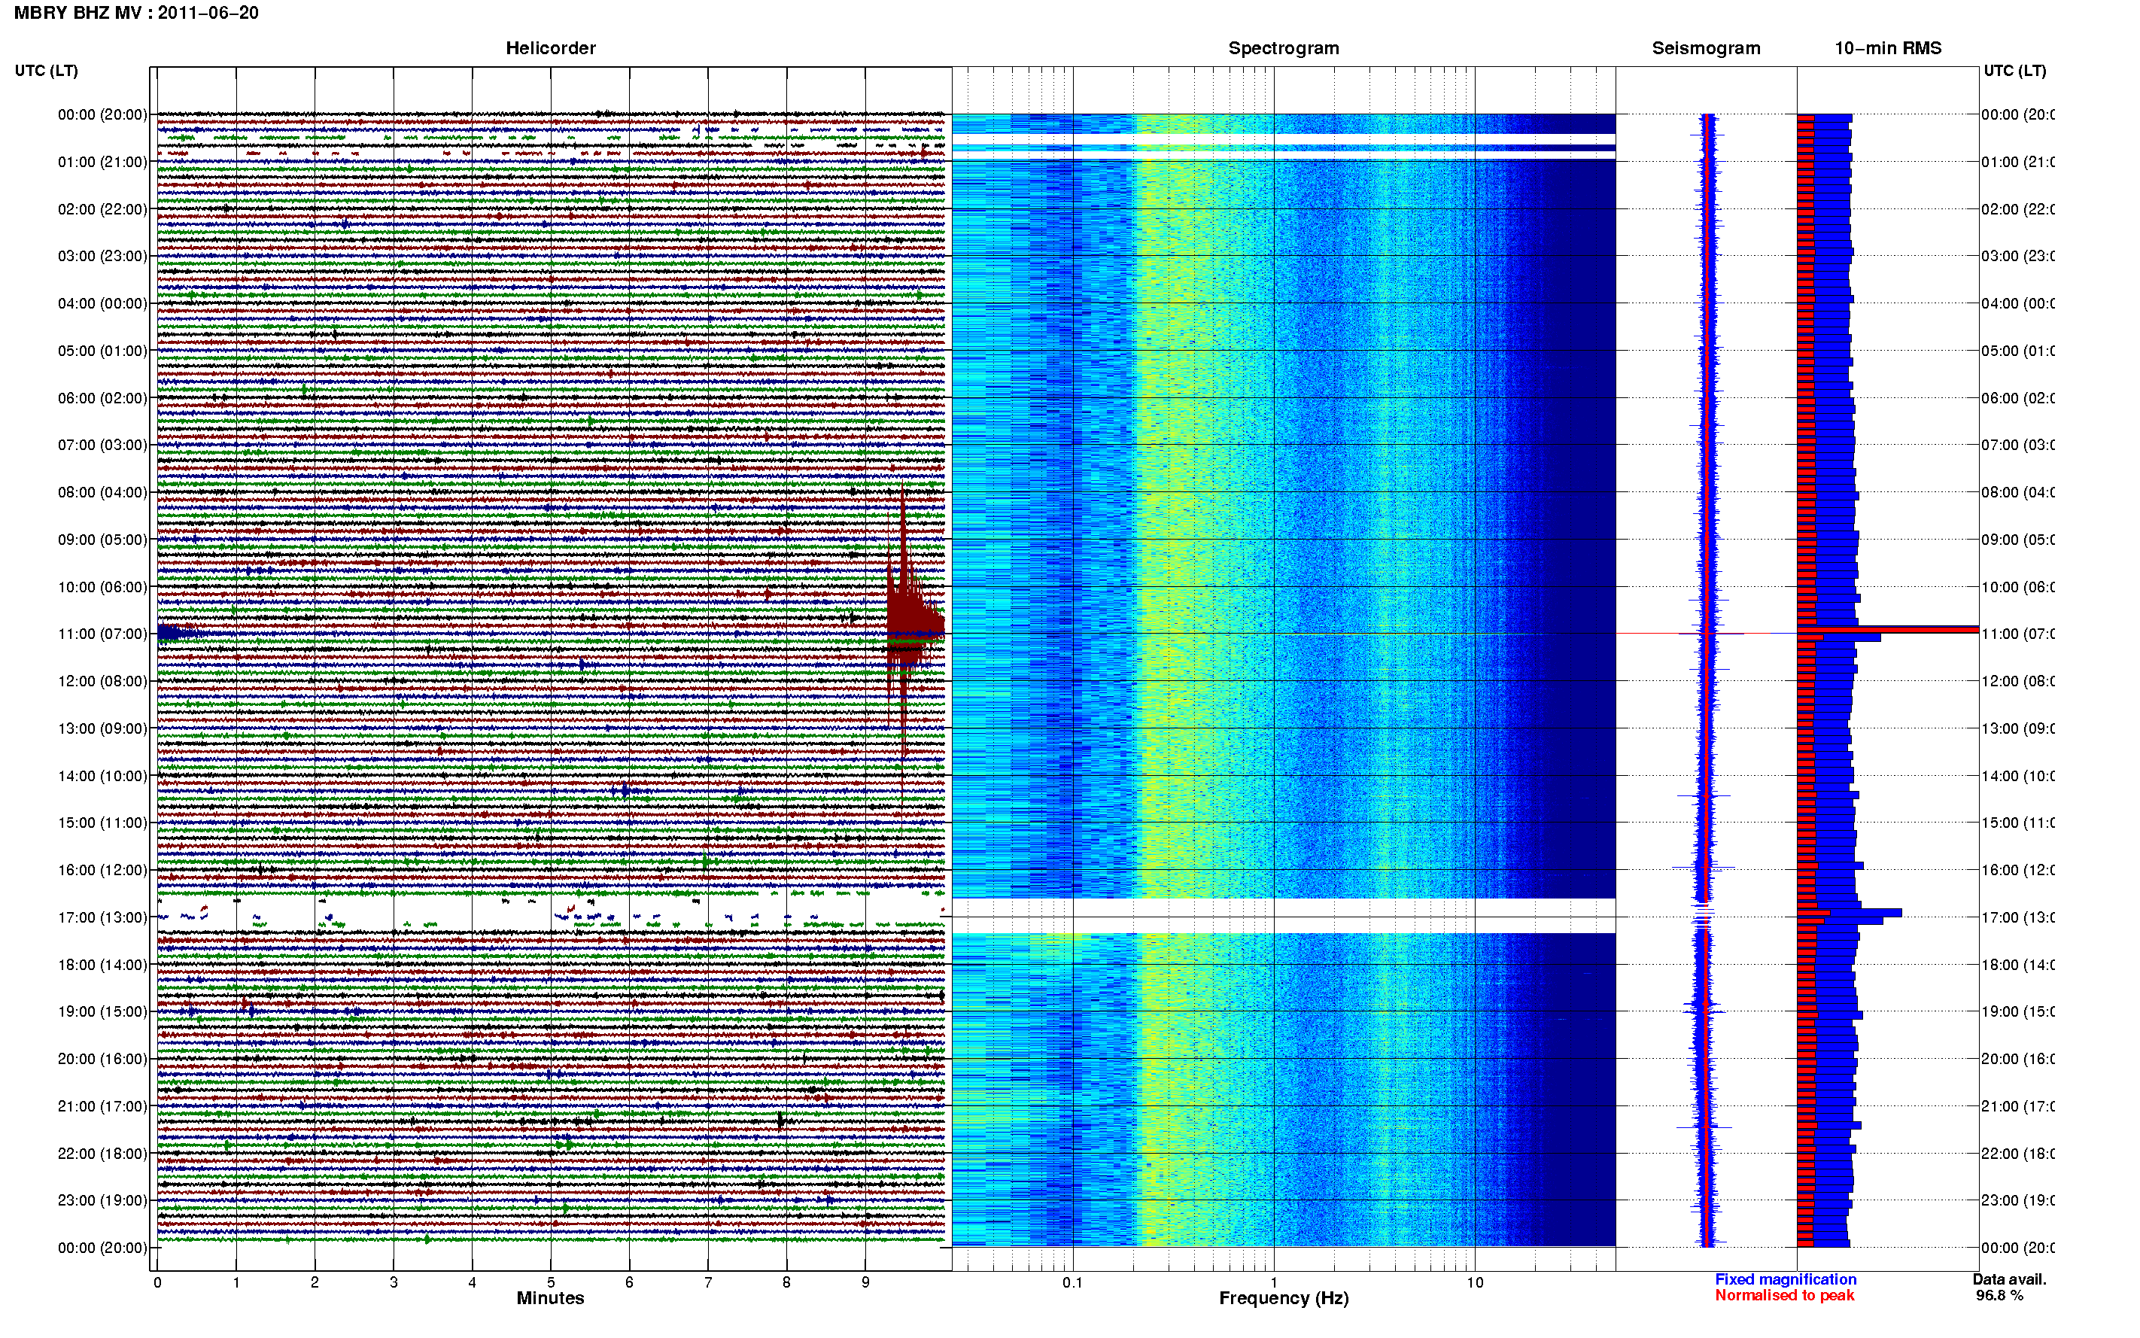Click the left time label '09:00 (05:00)'

tap(102, 540)
